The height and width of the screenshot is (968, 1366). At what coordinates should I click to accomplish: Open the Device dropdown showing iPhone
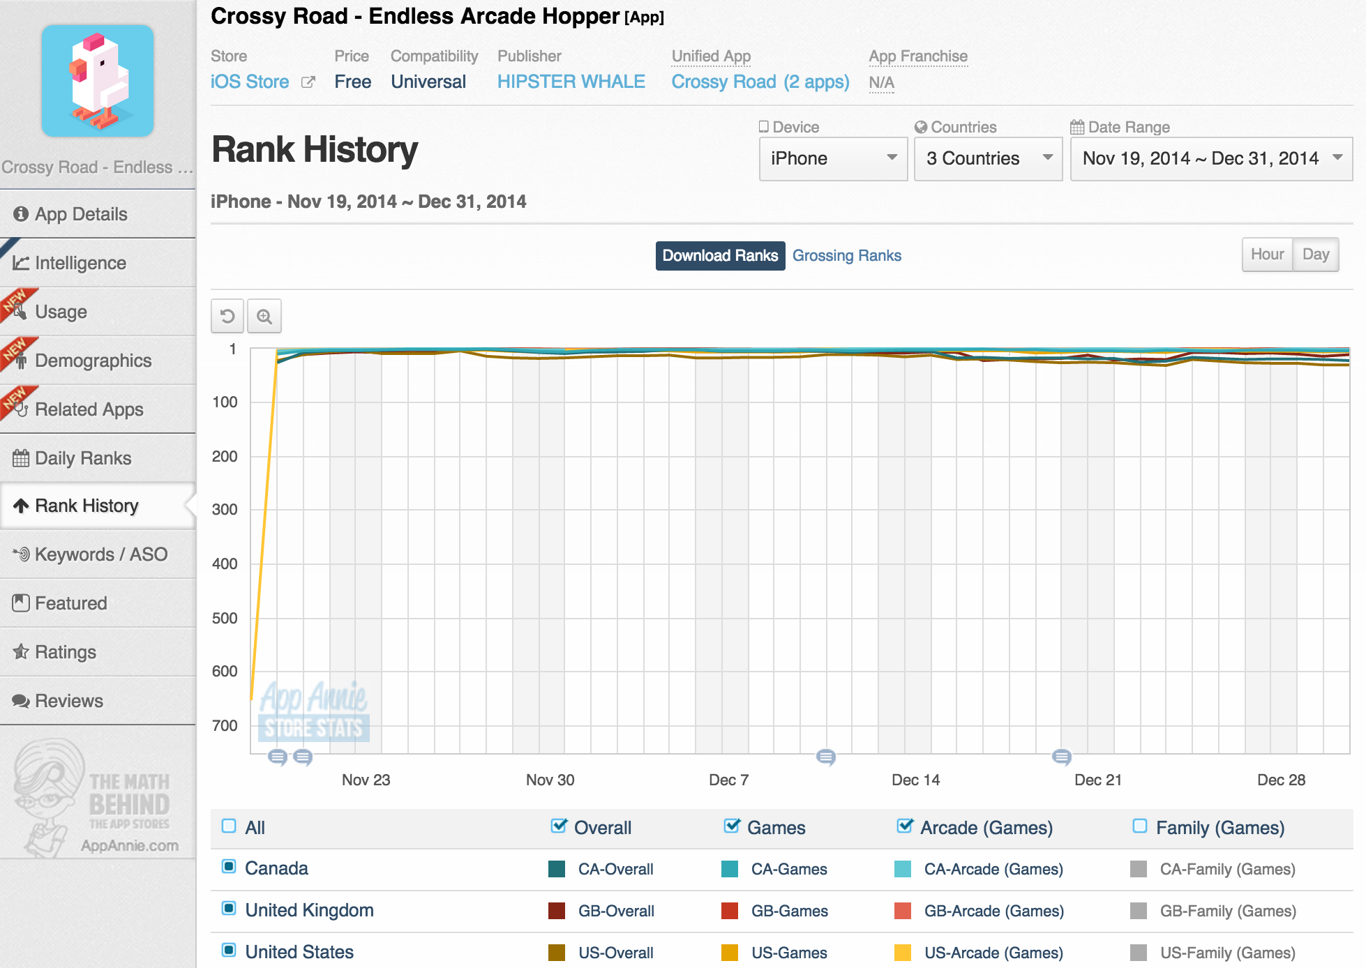(x=833, y=159)
